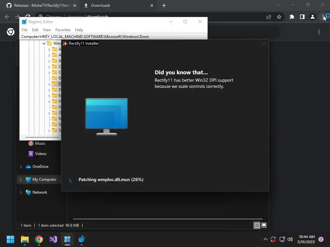
Task: Select Videos in File Explorer sidebar
Action: click(41, 154)
